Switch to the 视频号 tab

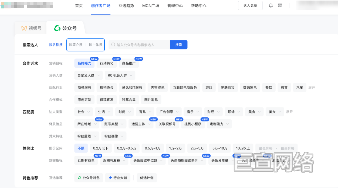(31, 28)
